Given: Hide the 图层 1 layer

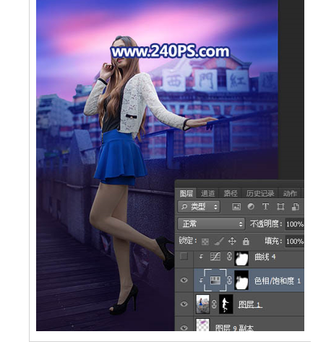Looking at the screenshot, I should (184, 304).
